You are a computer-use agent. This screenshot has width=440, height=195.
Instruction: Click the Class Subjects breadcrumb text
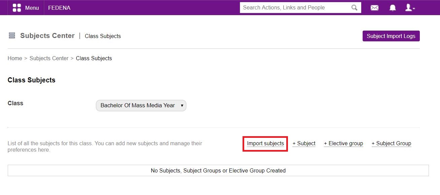coord(94,58)
